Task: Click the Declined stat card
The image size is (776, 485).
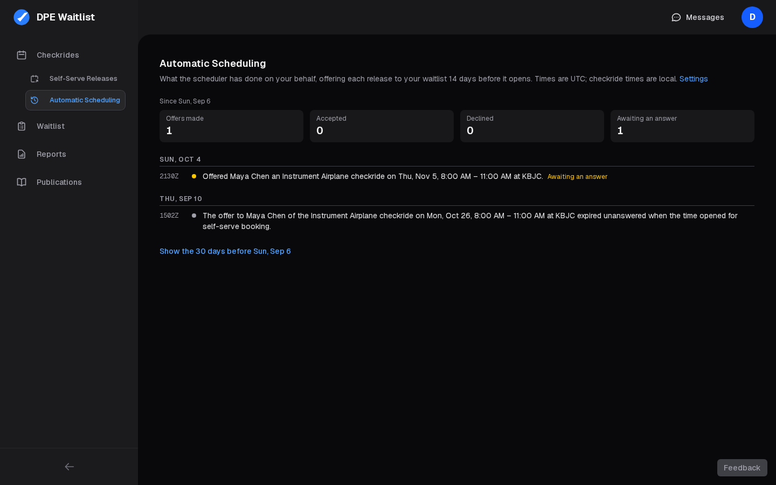Action: [x=532, y=126]
